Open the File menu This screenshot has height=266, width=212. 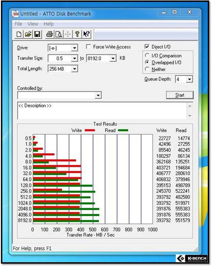click(18, 24)
